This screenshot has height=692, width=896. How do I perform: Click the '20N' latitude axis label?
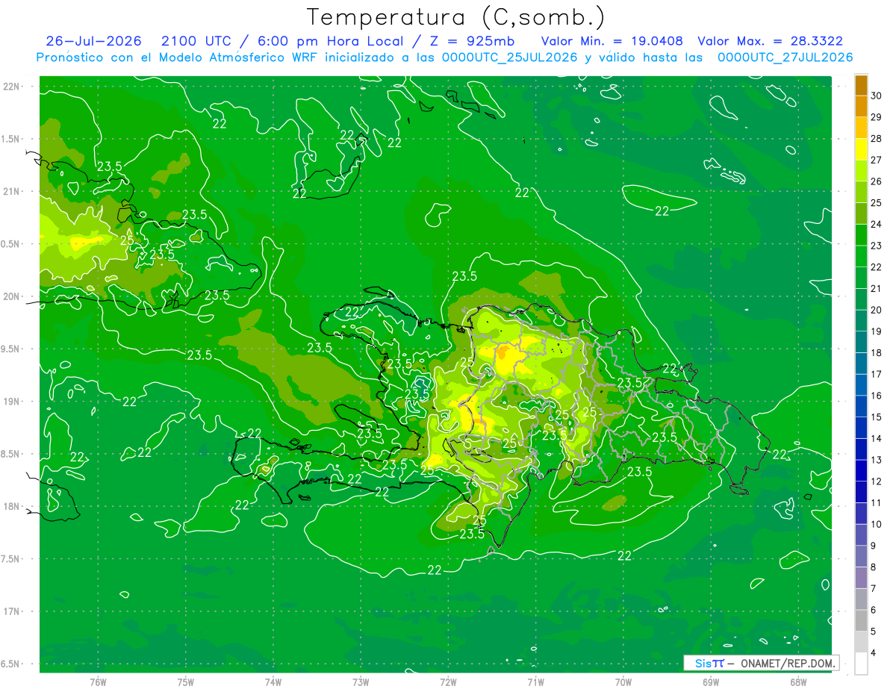(11, 296)
